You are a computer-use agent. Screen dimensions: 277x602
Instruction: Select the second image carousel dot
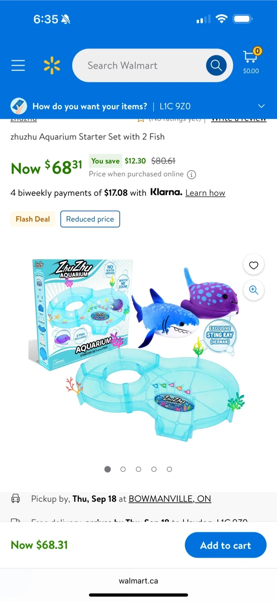tap(123, 469)
